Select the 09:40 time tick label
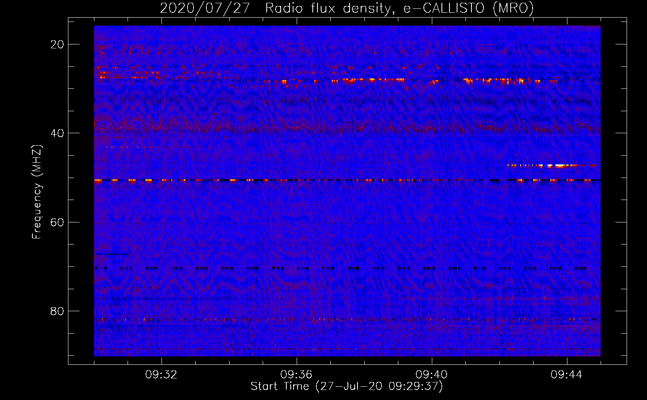The image size is (647, 400). (431, 375)
